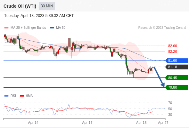Click the black 81.18 current price tag
Screen dimensions: 189x128
coord(177,67)
